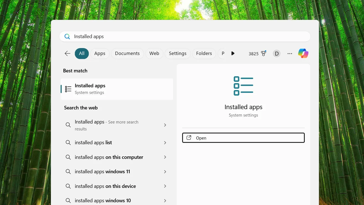Open account options via the D avatar
The height and width of the screenshot is (205, 364).
tap(277, 53)
